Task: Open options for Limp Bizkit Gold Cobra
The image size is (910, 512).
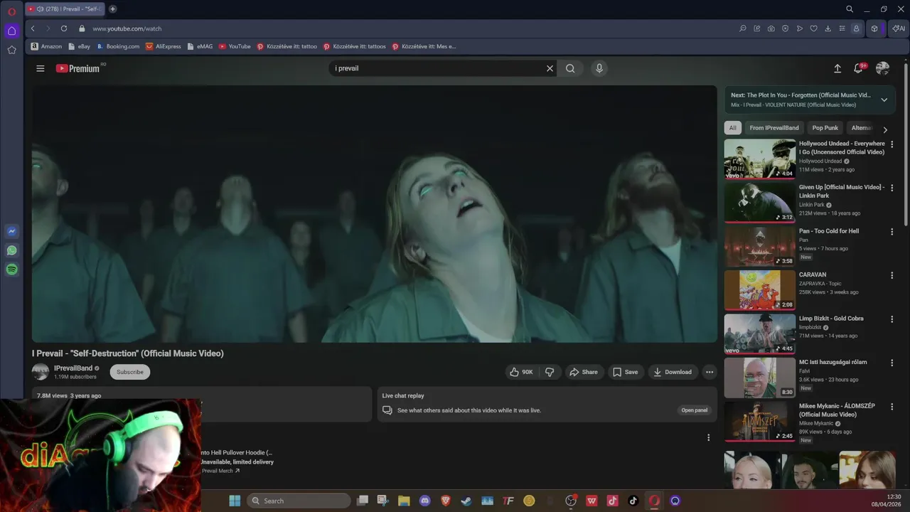Action: tap(892, 319)
